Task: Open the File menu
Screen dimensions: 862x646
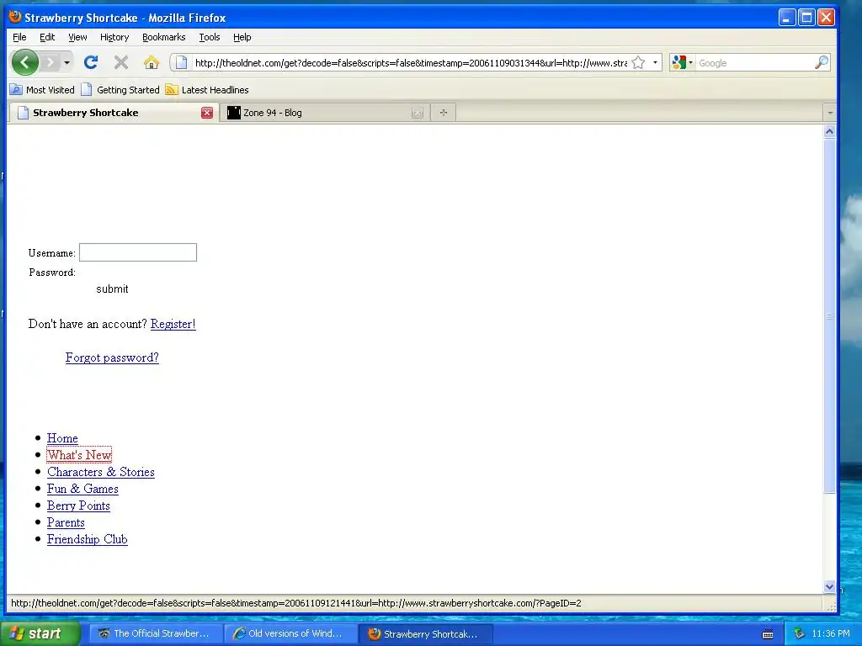Action: click(x=19, y=37)
